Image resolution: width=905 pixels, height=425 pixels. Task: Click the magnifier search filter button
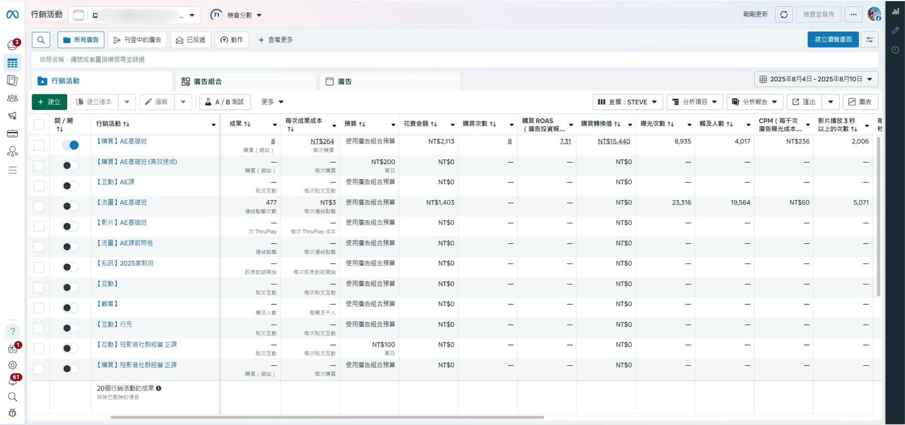pos(41,40)
